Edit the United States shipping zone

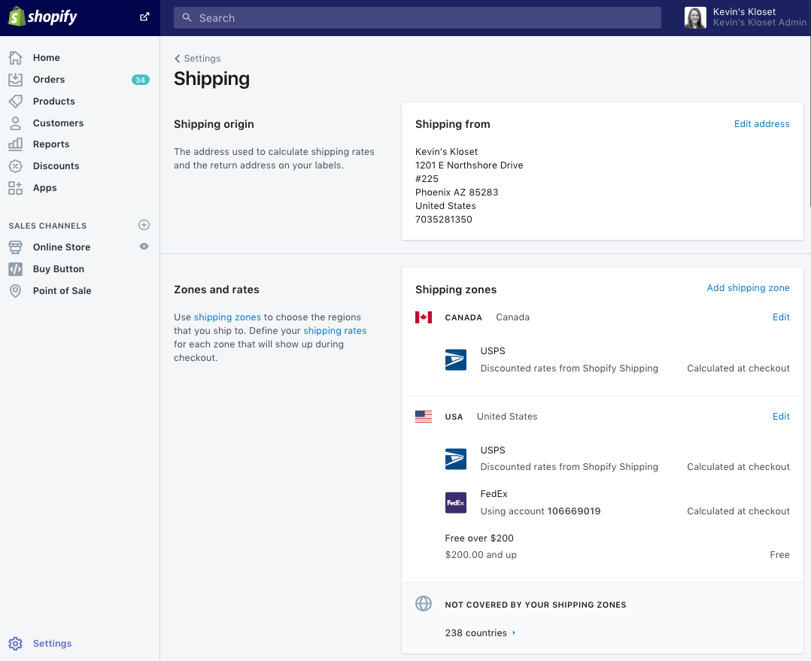coord(781,416)
